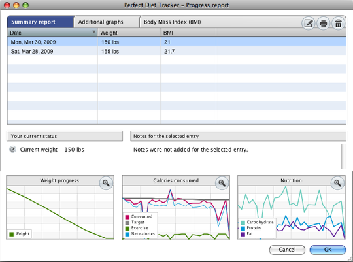The width and height of the screenshot is (353, 262).
Task: Sort table by the Date column header
Action: [x=52, y=33]
